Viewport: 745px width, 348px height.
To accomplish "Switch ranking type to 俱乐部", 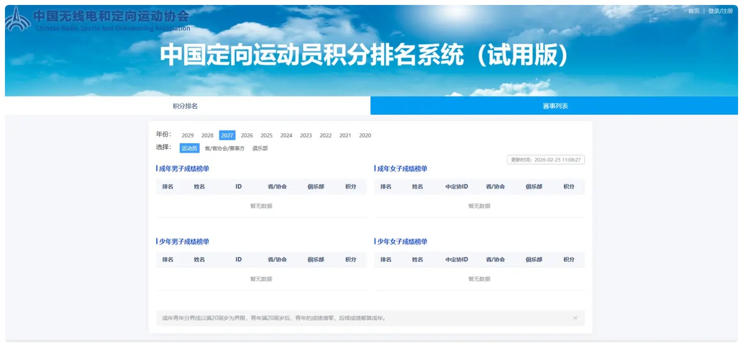I will 261,148.
